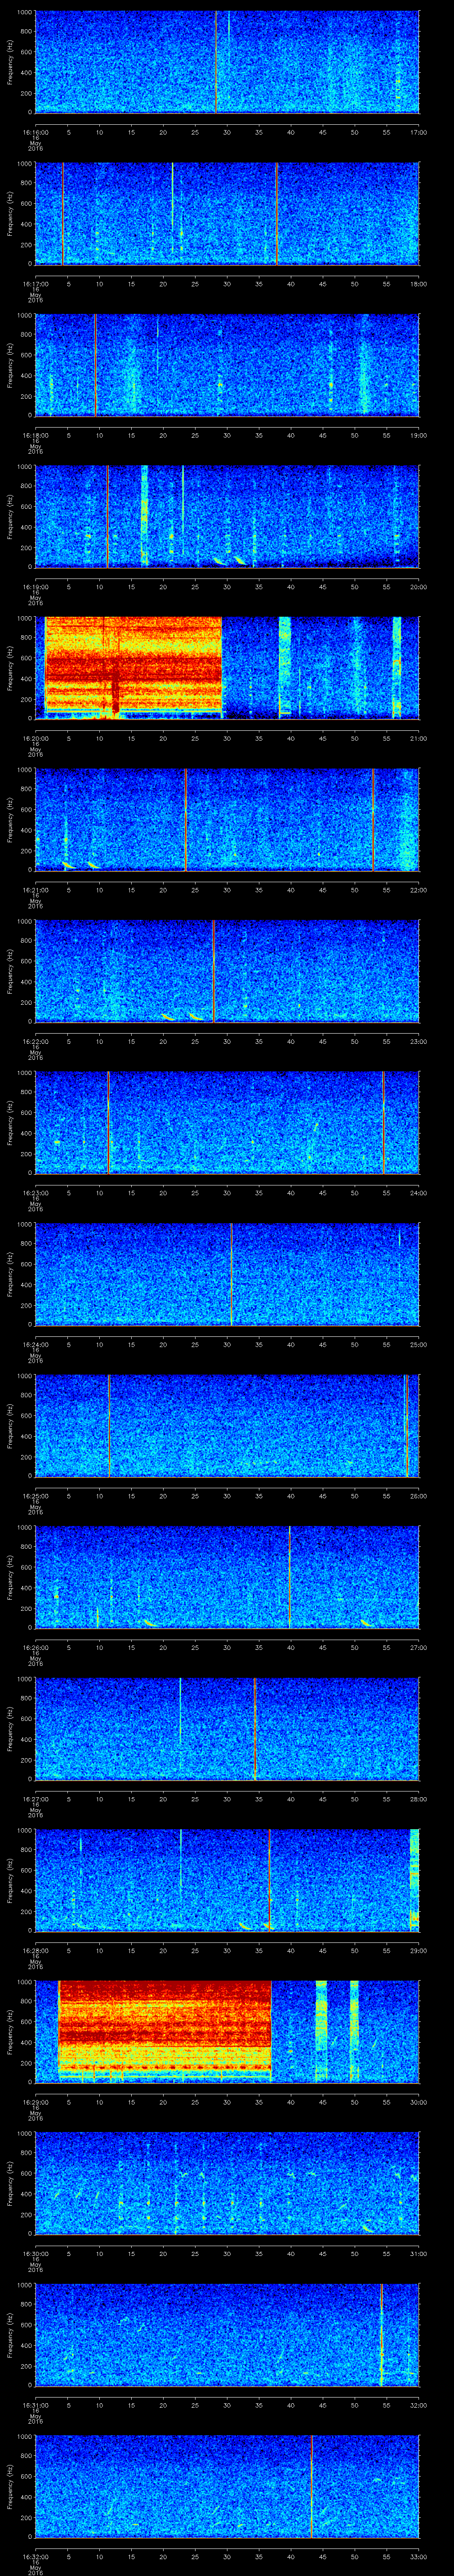Open the 16:30:00 spectrogram panel
454x2576 pixels.
click(227, 2183)
